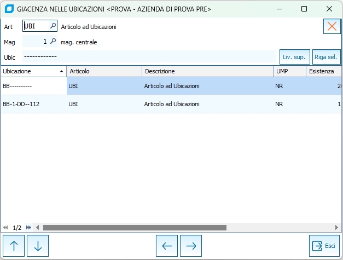343x260 pixels.
Task: Click the magnifier icon in the Mag field
Action: click(53, 41)
